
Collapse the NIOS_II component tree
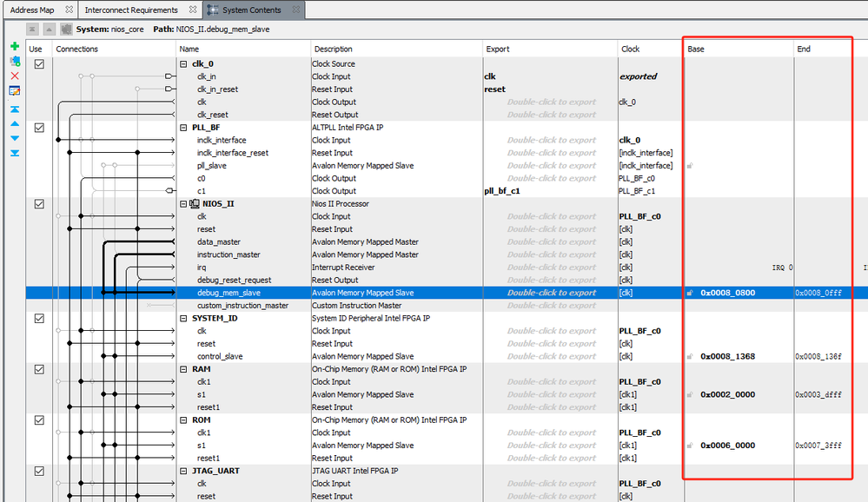point(183,204)
